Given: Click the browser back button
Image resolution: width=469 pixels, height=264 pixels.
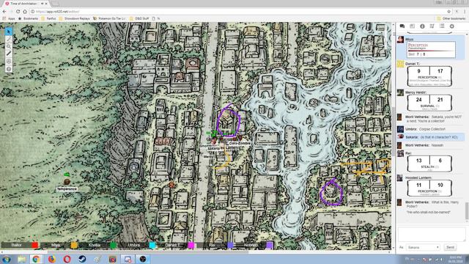Looking at the screenshot, I should click(4, 12).
